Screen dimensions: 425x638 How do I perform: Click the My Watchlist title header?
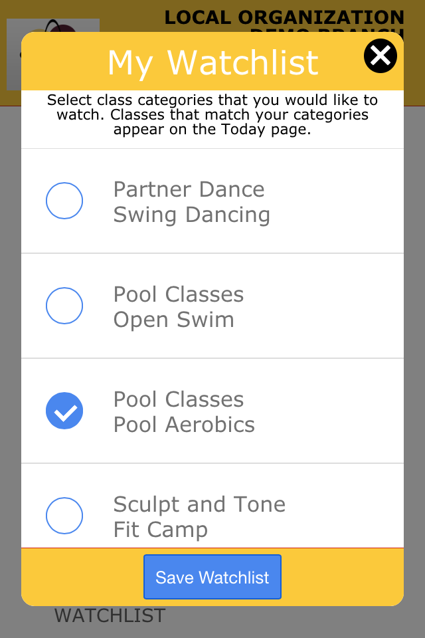click(x=212, y=62)
